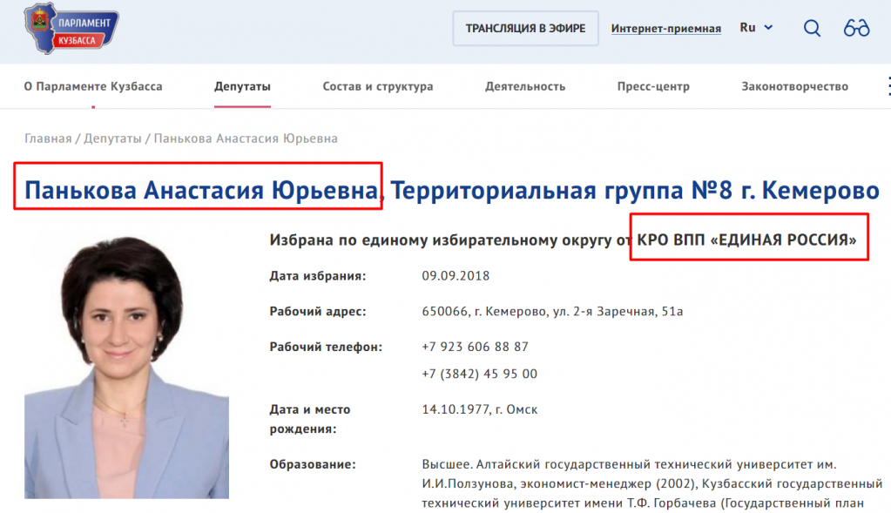Click the Панькова Анастасия Юрьевна breadcrumb

tap(246, 138)
